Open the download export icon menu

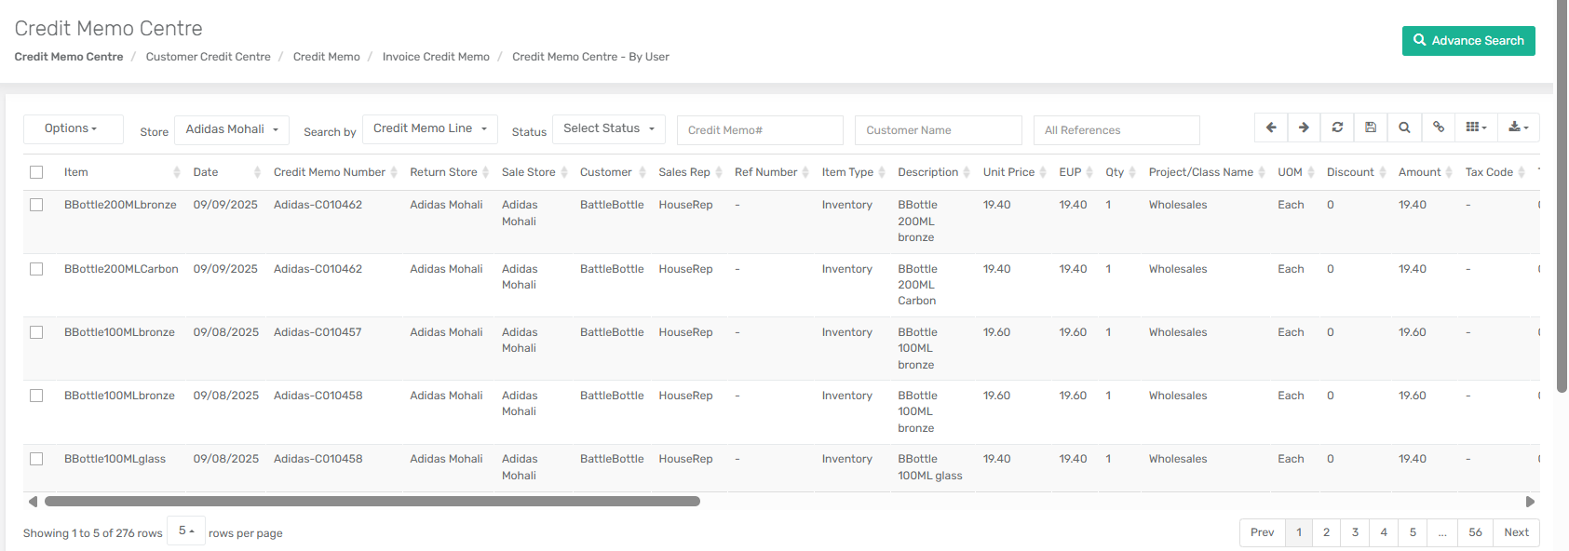1518,128
